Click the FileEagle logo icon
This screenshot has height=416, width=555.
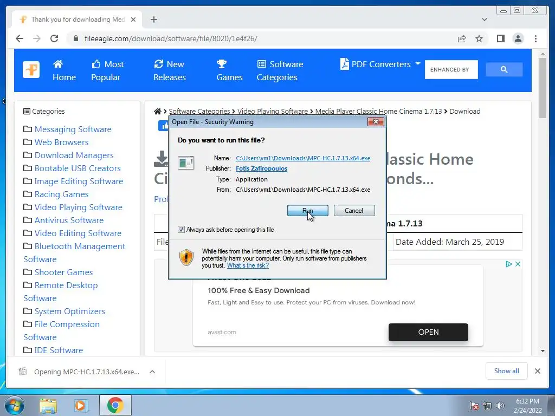(x=31, y=69)
